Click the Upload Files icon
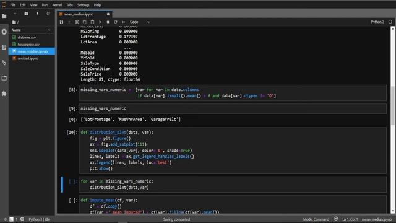 (37, 14)
